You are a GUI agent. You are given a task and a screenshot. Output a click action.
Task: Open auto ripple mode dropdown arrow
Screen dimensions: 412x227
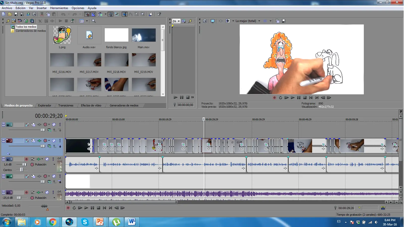point(105,14)
